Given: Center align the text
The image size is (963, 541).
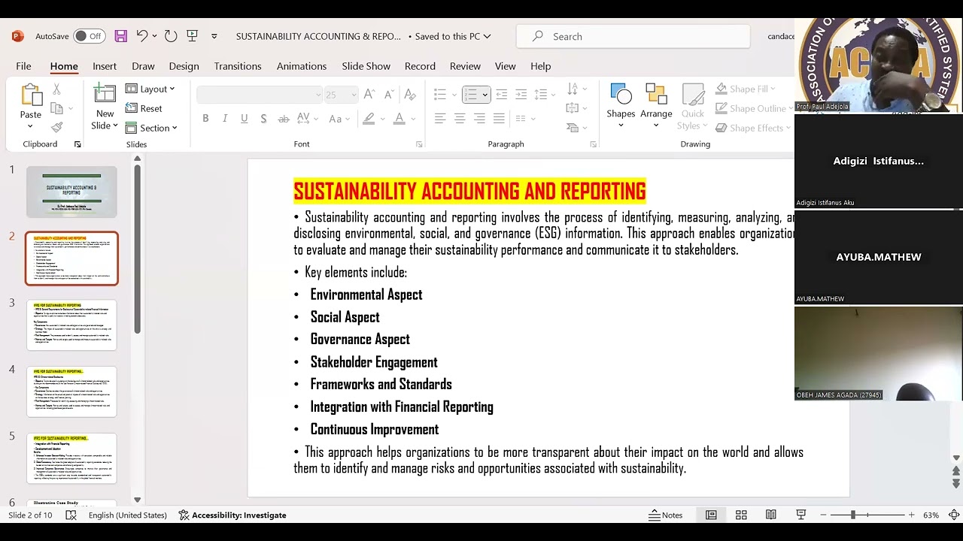Looking at the screenshot, I should (460, 119).
